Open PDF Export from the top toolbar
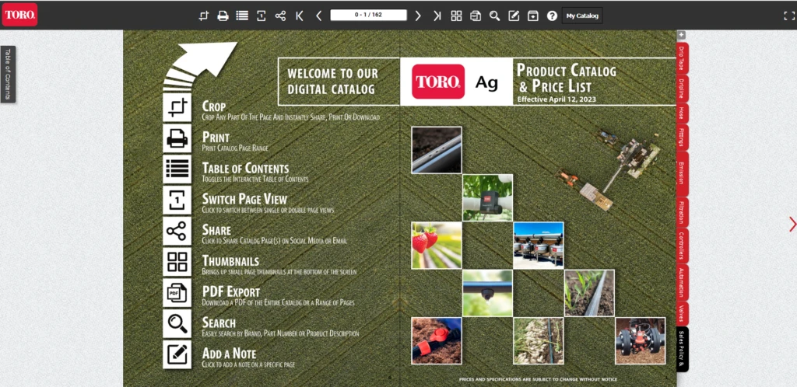The image size is (797, 387). [x=476, y=16]
